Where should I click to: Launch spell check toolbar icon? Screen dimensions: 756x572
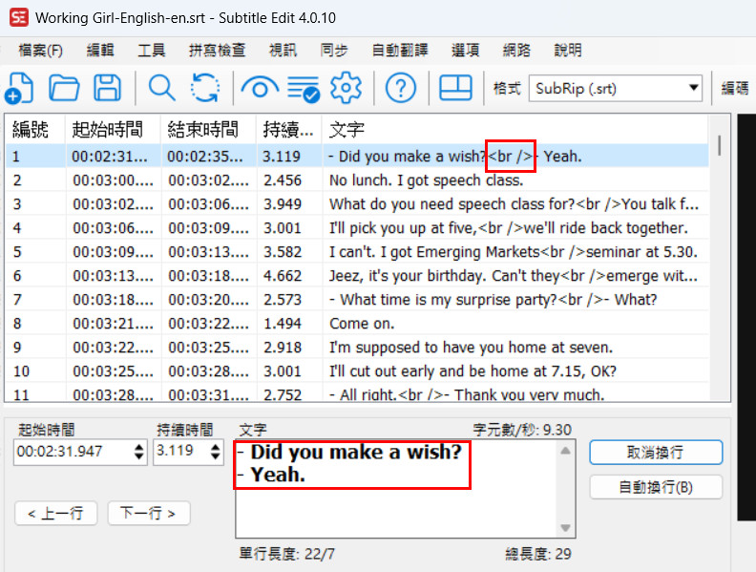click(x=304, y=88)
